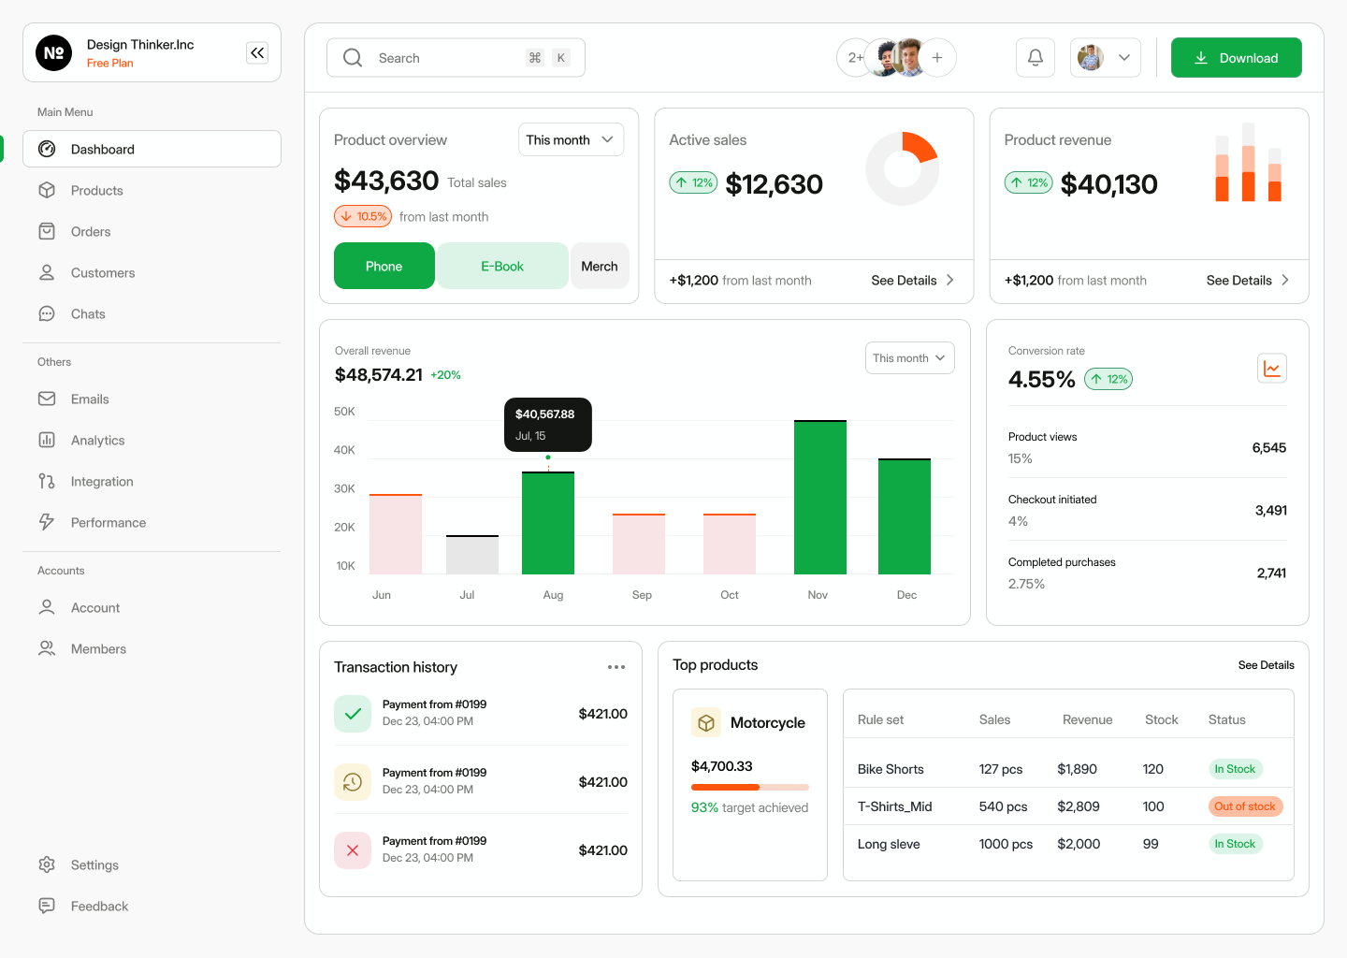
Task: Click the pending clock payment icon
Action: [x=353, y=782]
